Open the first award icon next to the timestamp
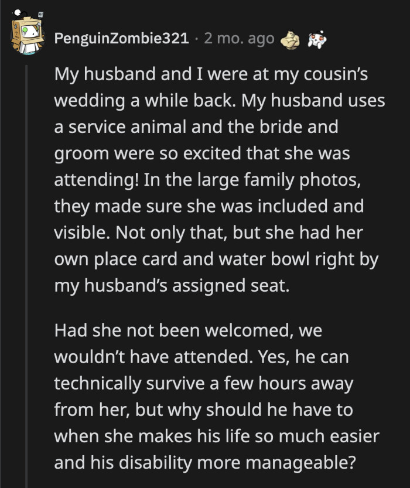The height and width of the screenshot is (488, 410). (289, 39)
